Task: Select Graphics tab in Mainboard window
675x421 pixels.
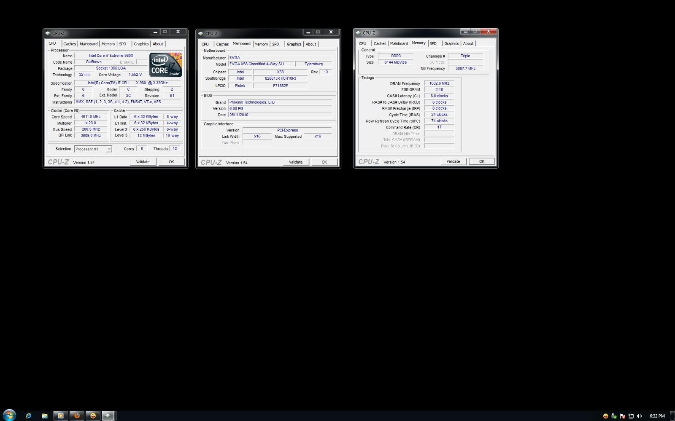Action: 294,44
